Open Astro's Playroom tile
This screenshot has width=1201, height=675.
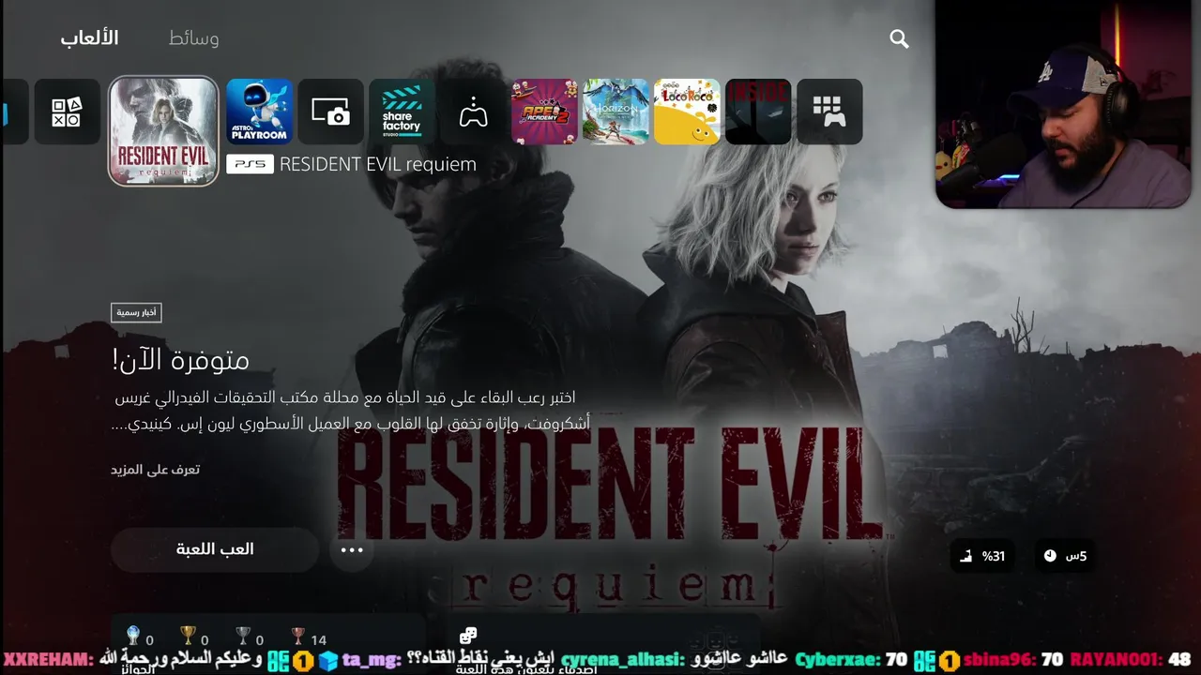pos(260,112)
